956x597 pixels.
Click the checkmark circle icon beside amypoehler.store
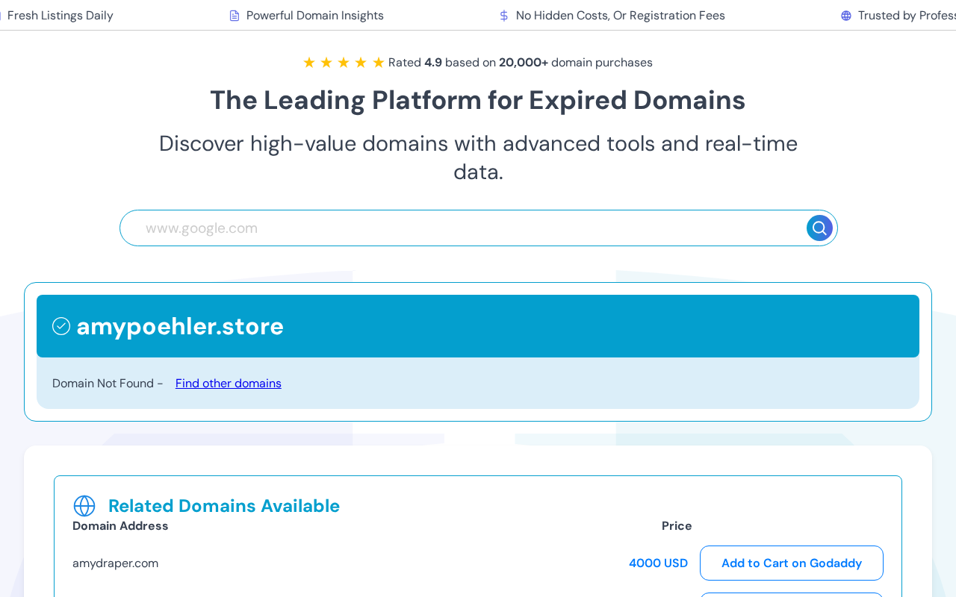pos(61,326)
